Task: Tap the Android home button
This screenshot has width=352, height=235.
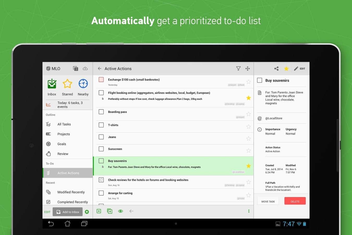Action: (67, 224)
